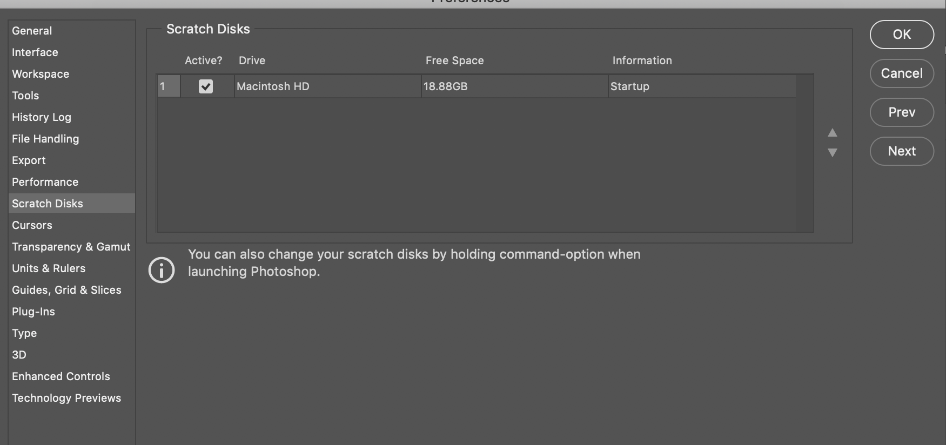
Task: Select Guides, Grid & Slices
Action: (x=67, y=290)
